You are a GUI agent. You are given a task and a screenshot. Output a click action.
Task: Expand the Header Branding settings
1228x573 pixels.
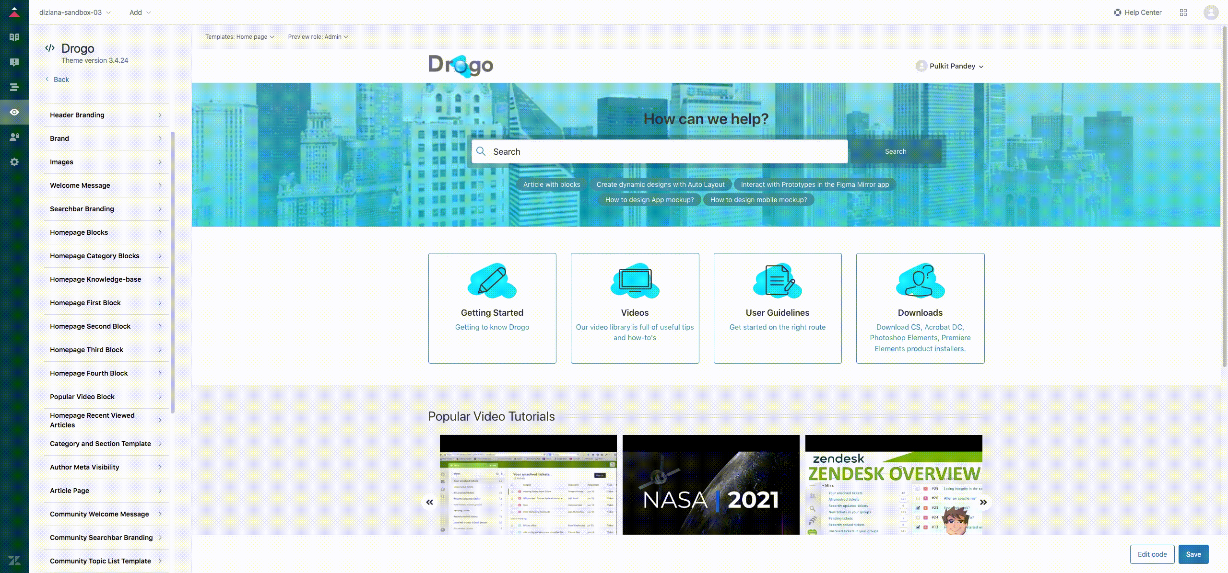click(x=106, y=115)
